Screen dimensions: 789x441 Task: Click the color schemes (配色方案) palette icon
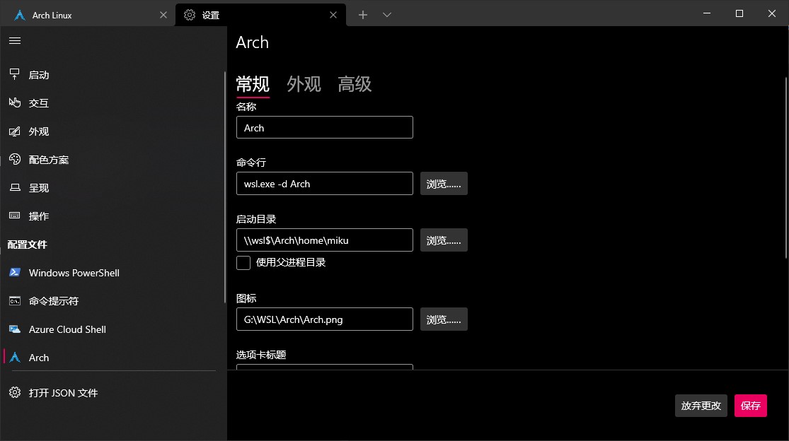click(x=15, y=159)
